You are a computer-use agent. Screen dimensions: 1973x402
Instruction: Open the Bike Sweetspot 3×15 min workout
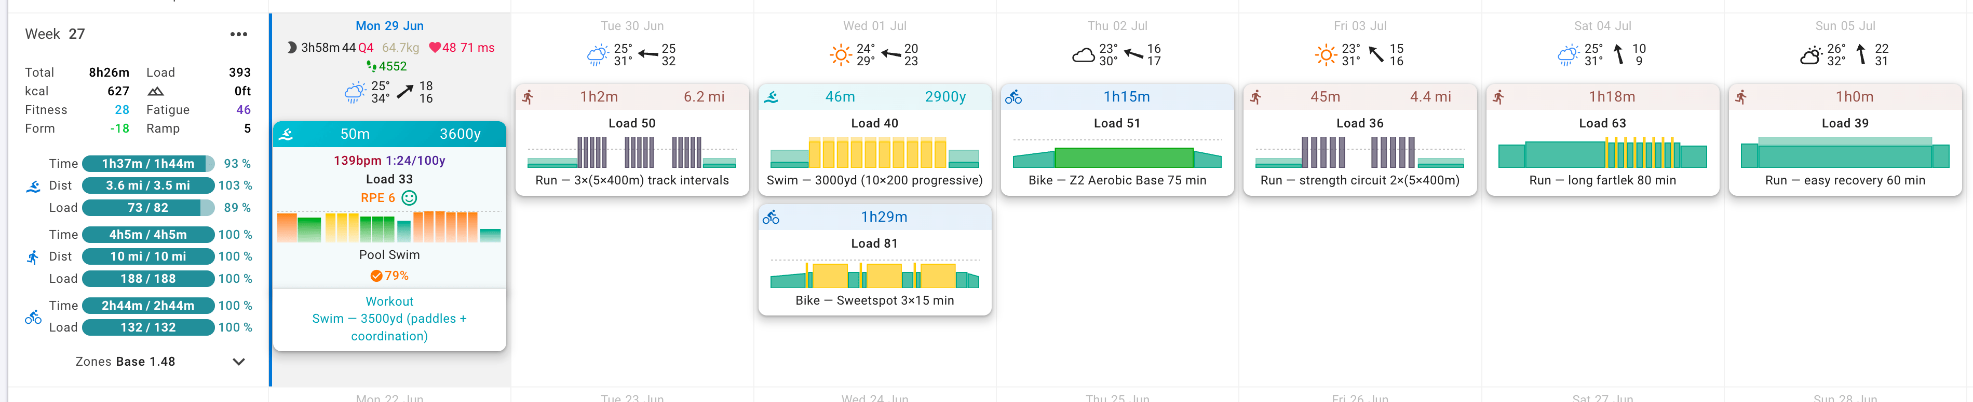click(875, 260)
